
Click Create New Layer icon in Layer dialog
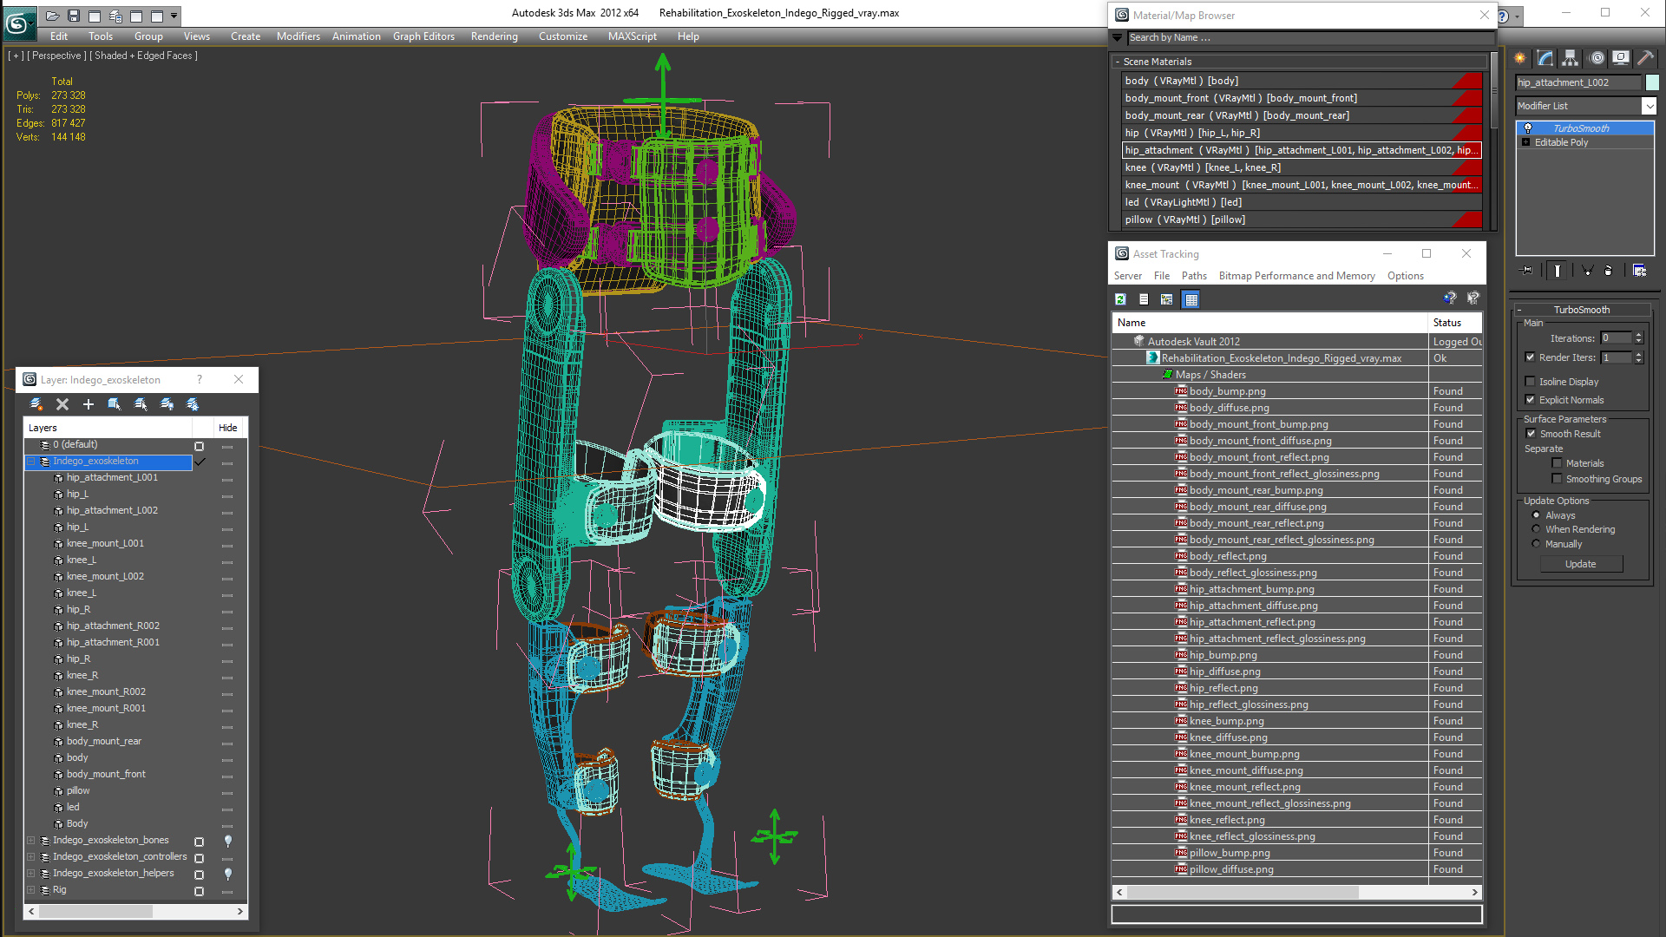[x=36, y=404]
